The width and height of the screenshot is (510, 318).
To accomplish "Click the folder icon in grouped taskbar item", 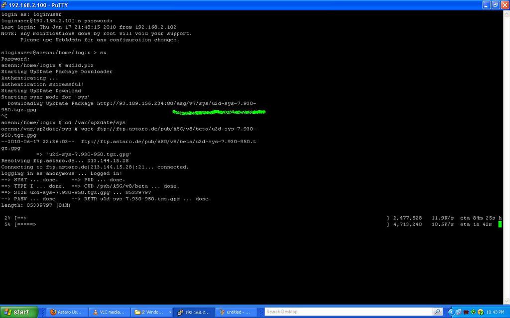I will [x=137, y=312].
